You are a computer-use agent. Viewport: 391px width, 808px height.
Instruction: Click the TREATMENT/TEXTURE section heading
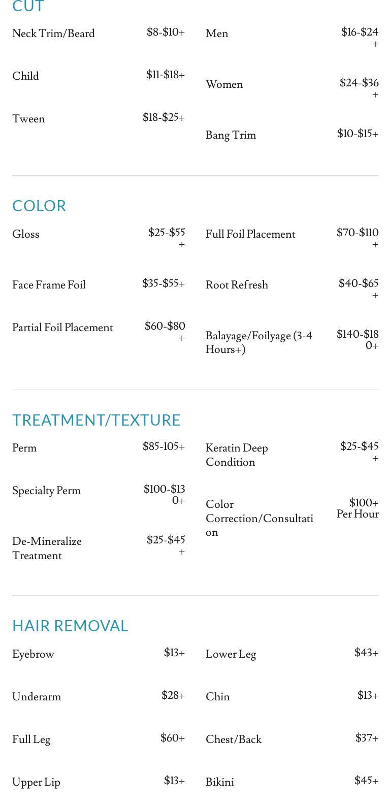click(96, 420)
